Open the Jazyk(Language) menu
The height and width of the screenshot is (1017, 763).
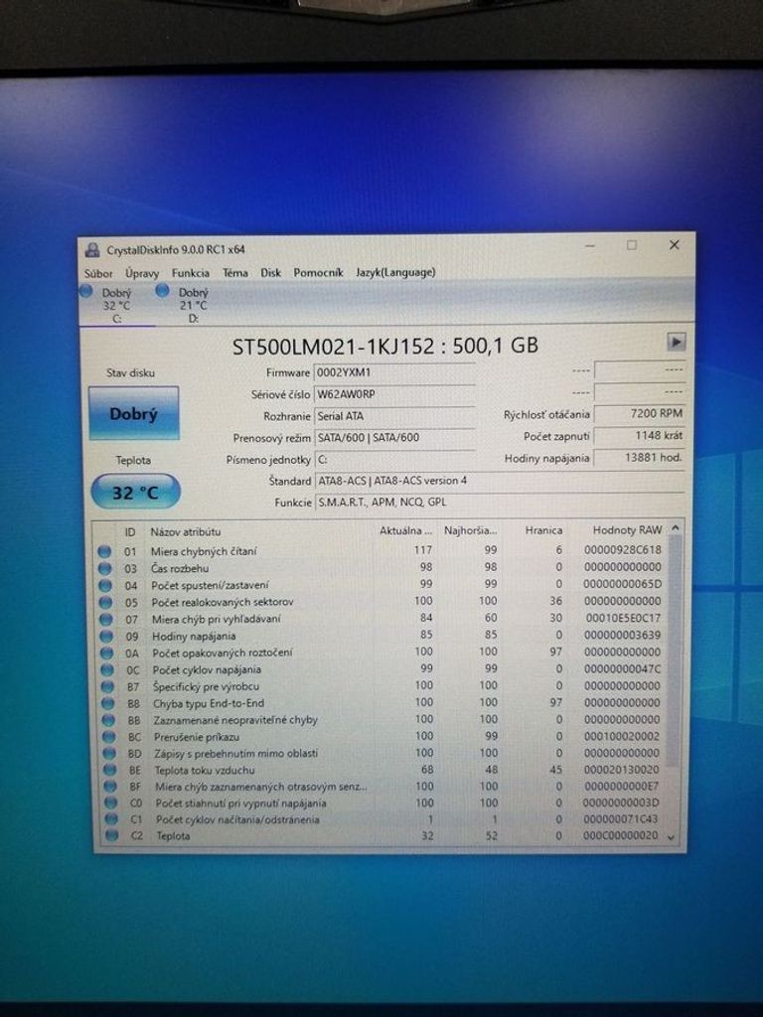click(x=395, y=272)
